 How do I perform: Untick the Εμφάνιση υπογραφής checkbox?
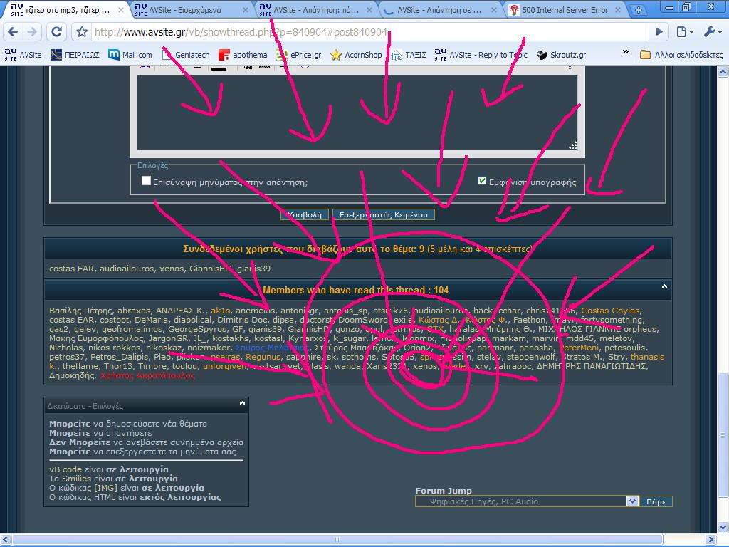482,180
